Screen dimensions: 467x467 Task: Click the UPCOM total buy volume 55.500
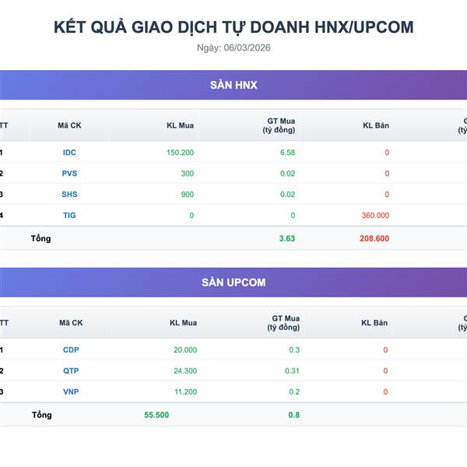tap(156, 415)
